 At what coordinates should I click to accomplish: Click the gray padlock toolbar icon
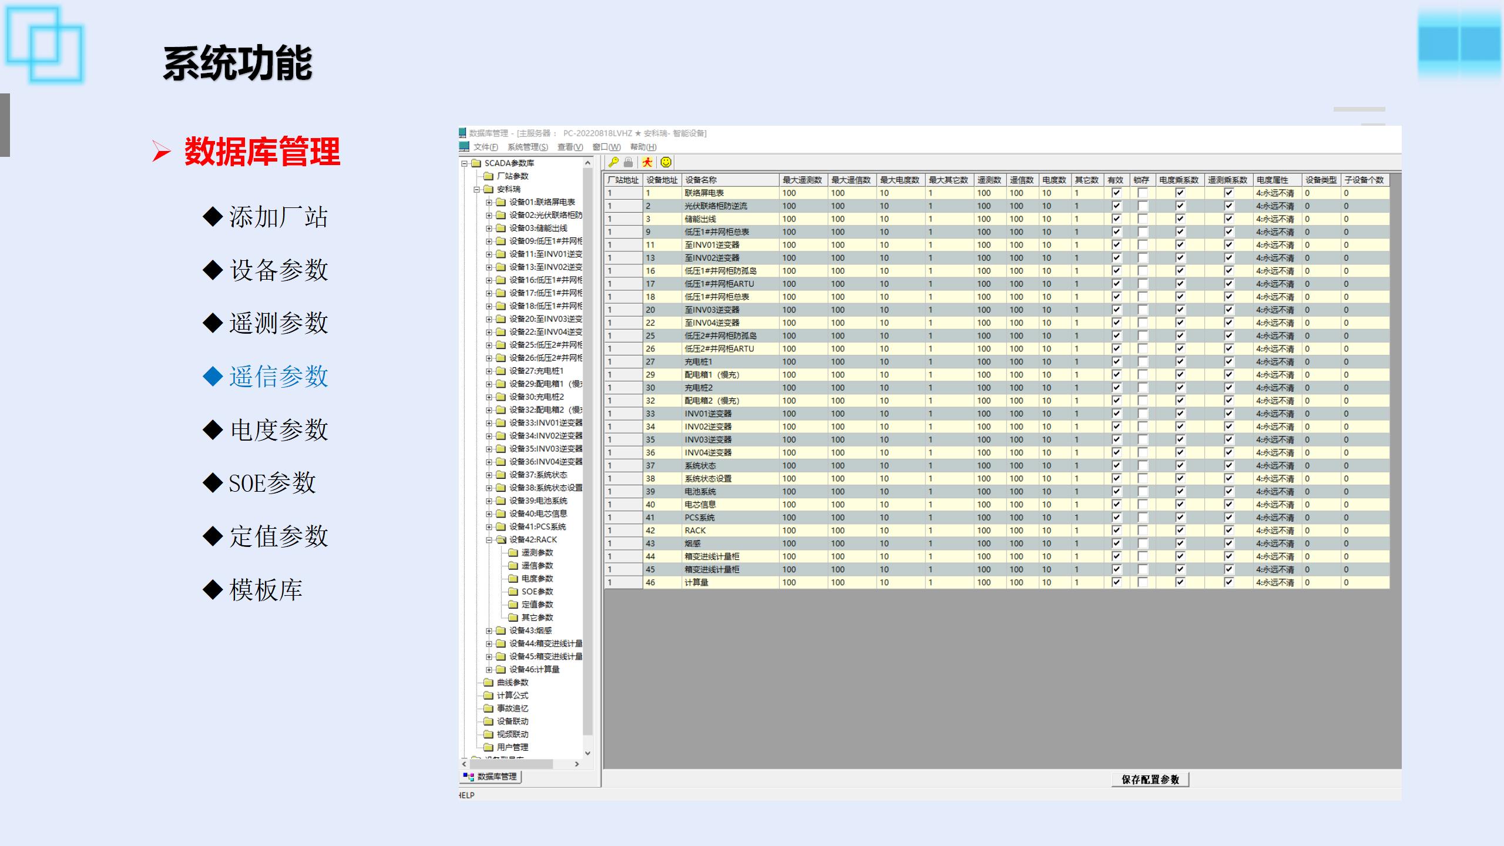(x=628, y=162)
